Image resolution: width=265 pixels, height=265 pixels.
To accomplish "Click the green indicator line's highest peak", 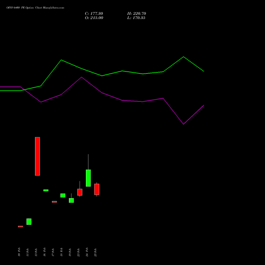I will pos(183,57).
